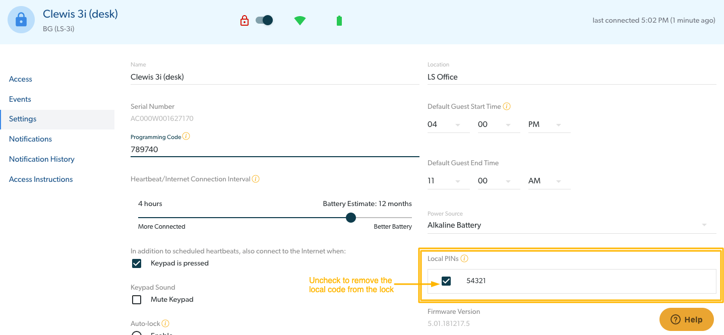This screenshot has width=724, height=335.
Task: Uncheck local PIN 54321 checkbox
Action: (x=446, y=281)
